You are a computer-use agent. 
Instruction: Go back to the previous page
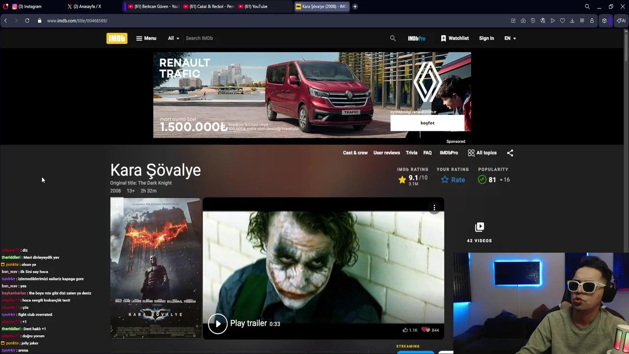tap(5, 21)
